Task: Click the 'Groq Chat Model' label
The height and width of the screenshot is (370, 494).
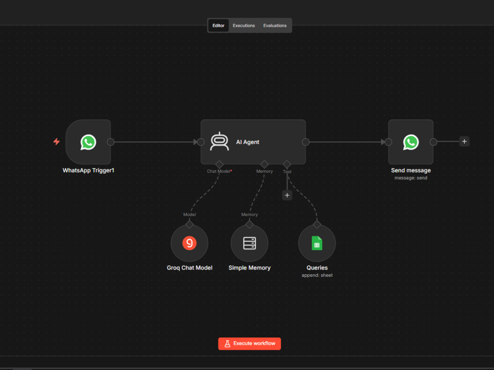Action: (x=189, y=268)
